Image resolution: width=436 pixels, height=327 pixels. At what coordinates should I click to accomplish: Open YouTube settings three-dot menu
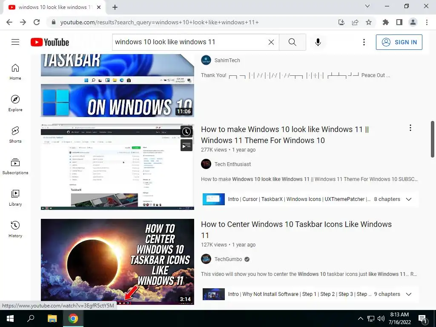tap(364, 42)
